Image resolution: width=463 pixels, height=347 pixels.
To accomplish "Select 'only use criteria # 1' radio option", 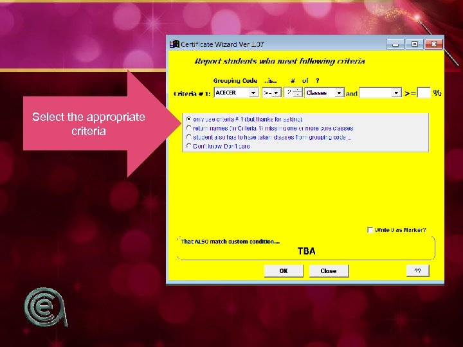I will (x=188, y=120).
